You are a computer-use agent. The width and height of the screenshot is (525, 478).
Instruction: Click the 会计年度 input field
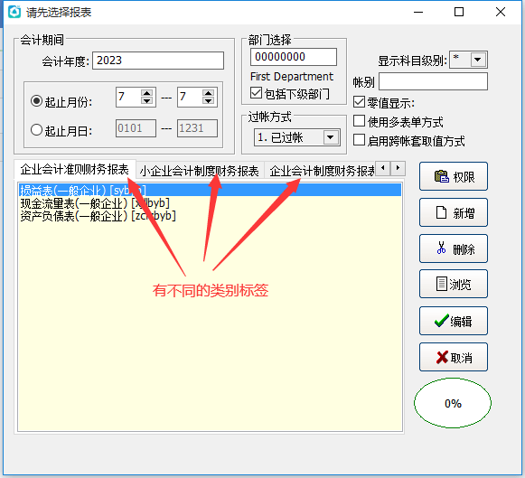point(158,61)
